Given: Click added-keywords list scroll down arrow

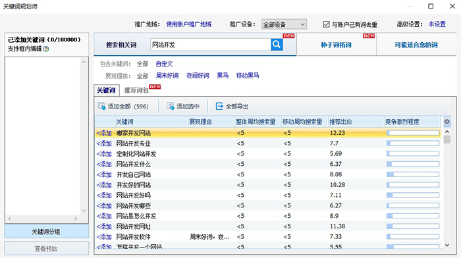Looking at the screenshot, I should (x=84, y=211).
